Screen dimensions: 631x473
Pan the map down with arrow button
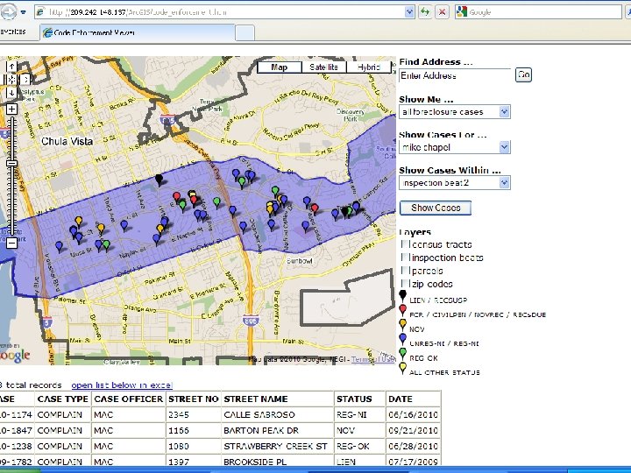coord(11,92)
